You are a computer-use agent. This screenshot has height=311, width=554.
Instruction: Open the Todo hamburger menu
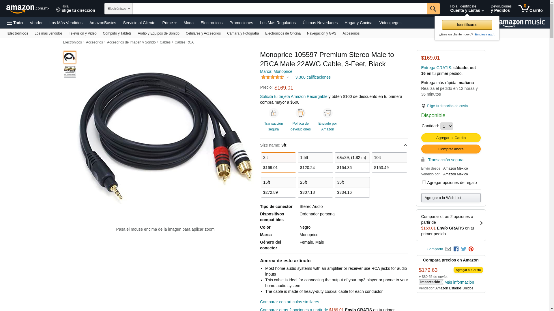pos(15,23)
